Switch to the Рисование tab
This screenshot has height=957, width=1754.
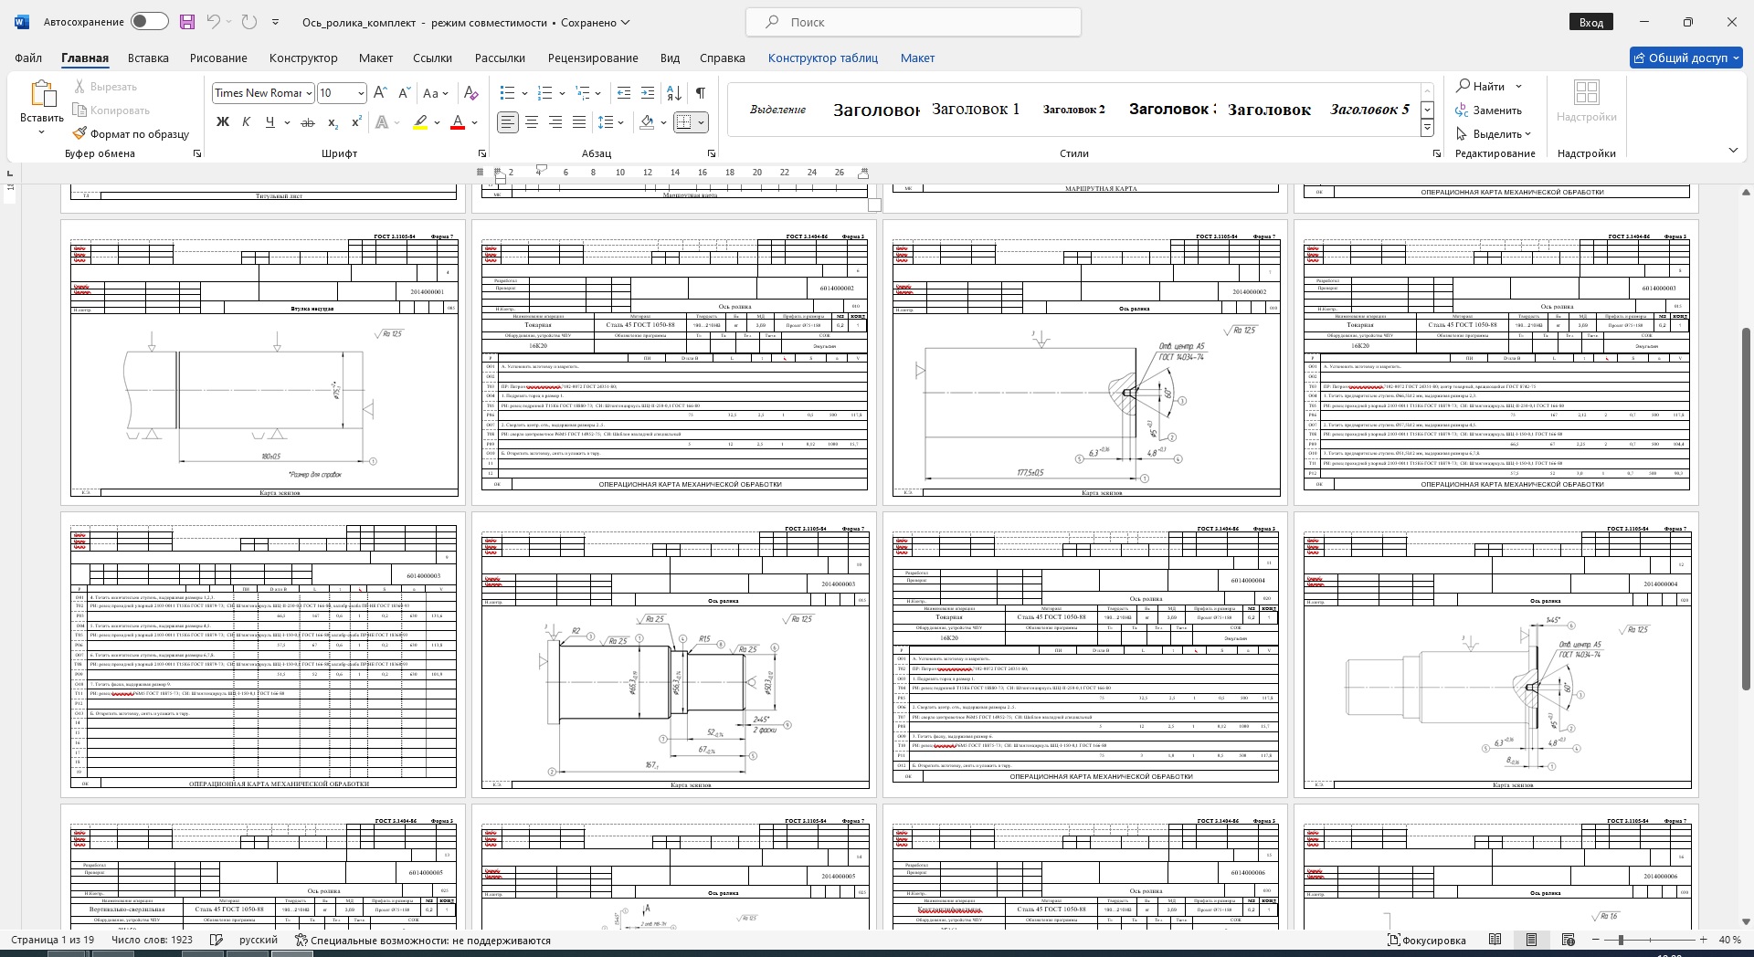(218, 58)
